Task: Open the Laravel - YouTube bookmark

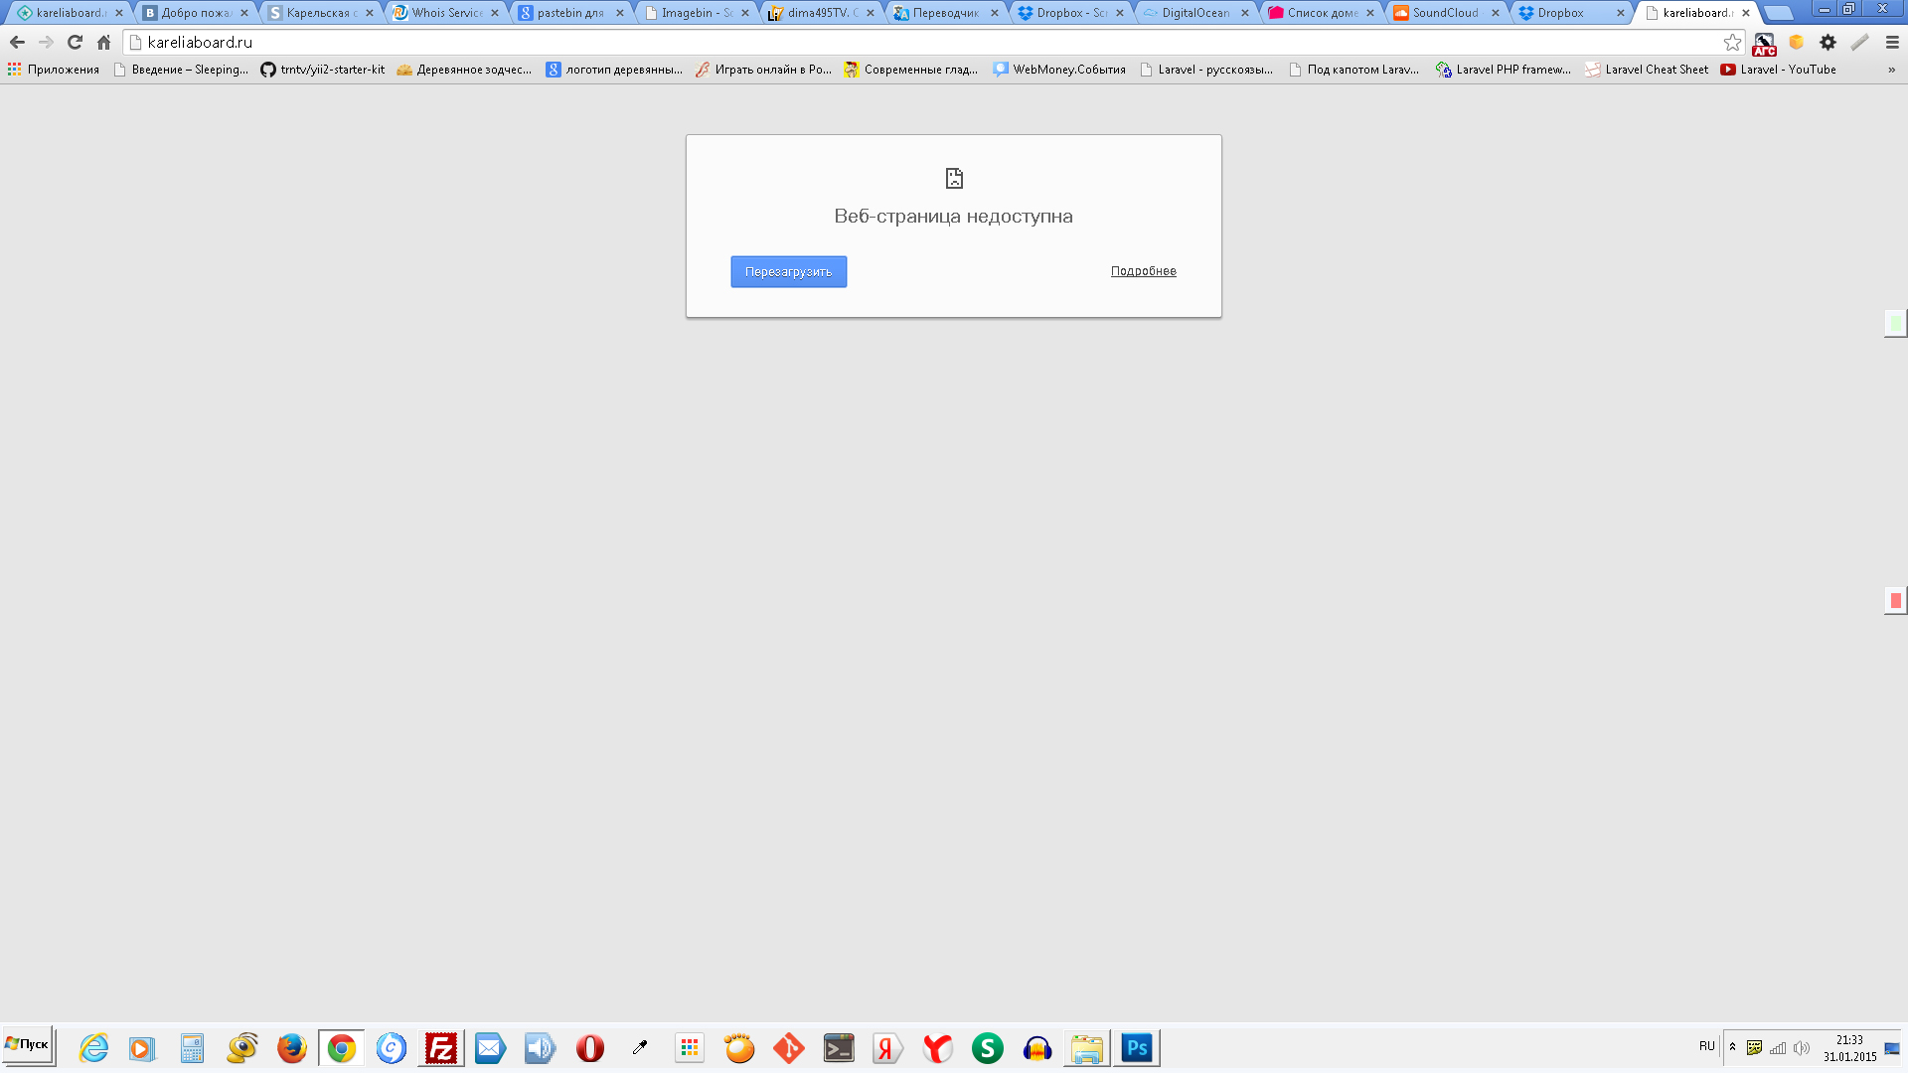Action: [x=1779, y=70]
